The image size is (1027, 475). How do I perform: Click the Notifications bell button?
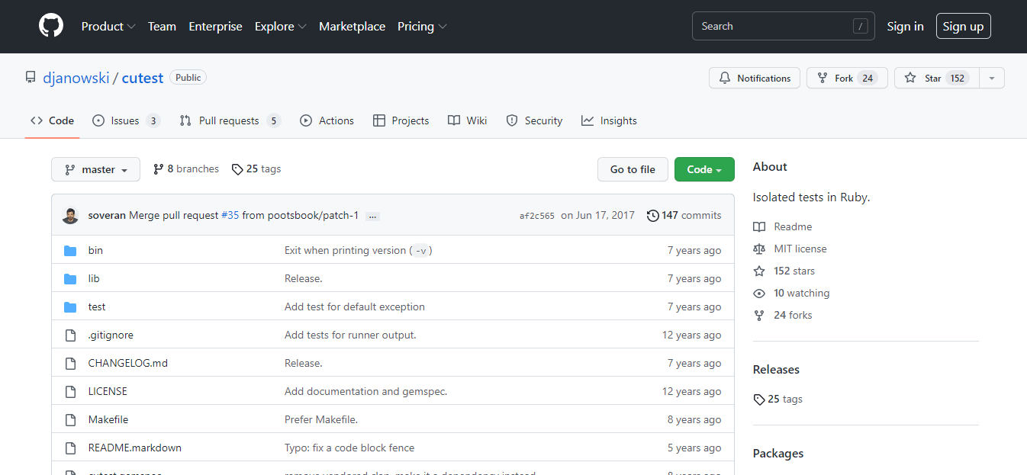(x=754, y=79)
